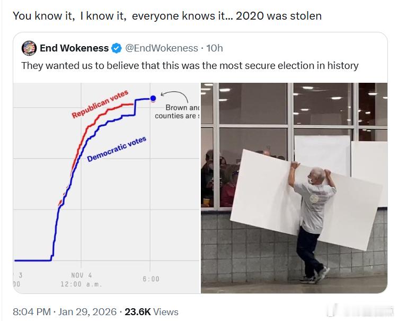Click the "6:00" axis label

pos(151,279)
